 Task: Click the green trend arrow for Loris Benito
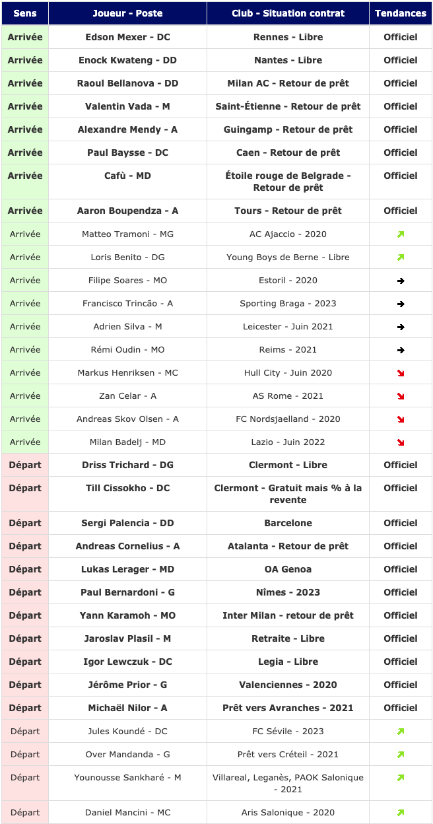tap(401, 257)
